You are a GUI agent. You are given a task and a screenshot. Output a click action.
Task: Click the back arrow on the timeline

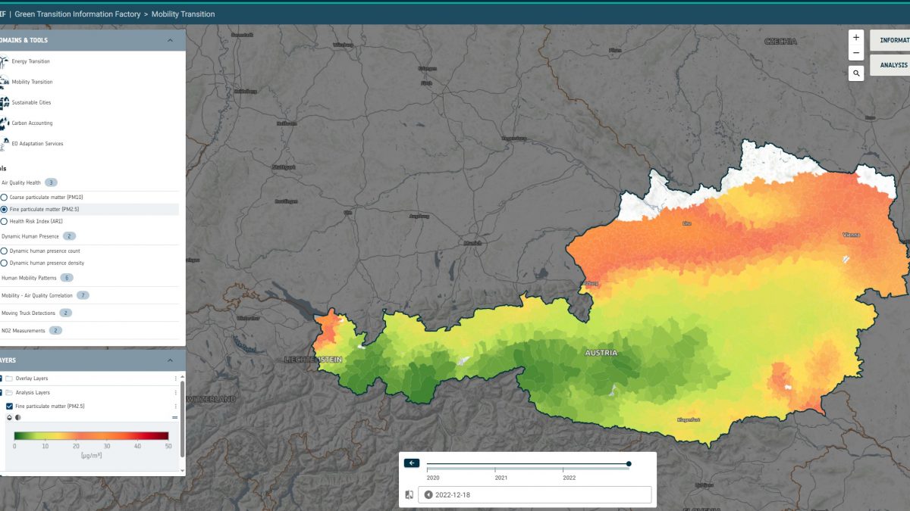(x=412, y=463)
